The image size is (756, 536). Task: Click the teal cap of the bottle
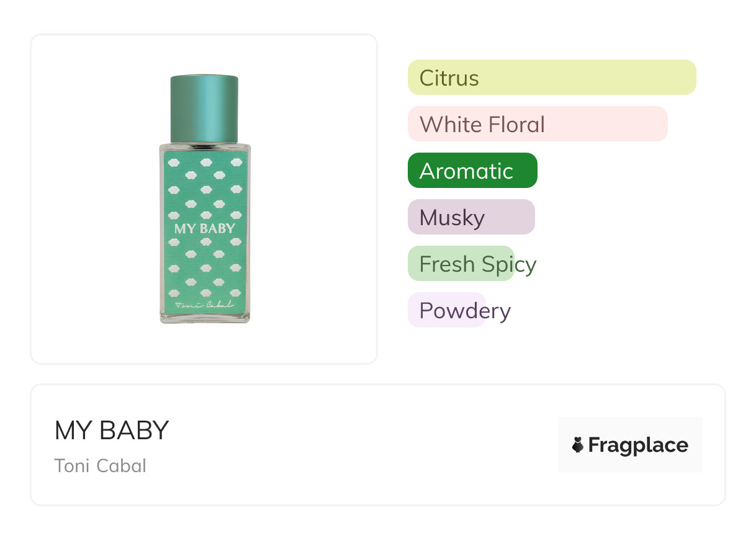[204, 109]
